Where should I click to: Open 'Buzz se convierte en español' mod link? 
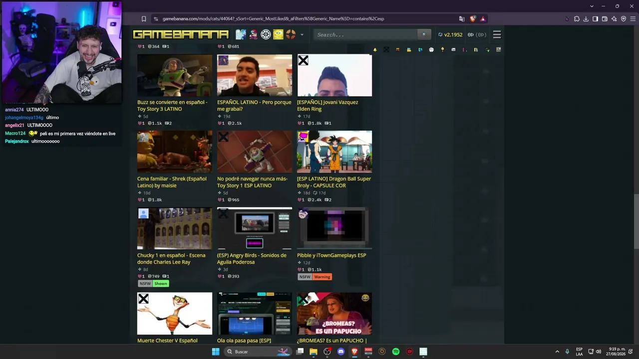point(172,106)
